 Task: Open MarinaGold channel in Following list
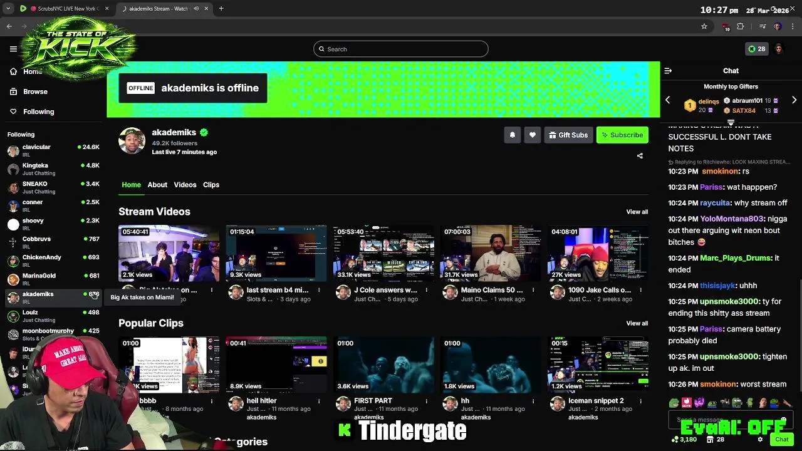click(53, 279)
